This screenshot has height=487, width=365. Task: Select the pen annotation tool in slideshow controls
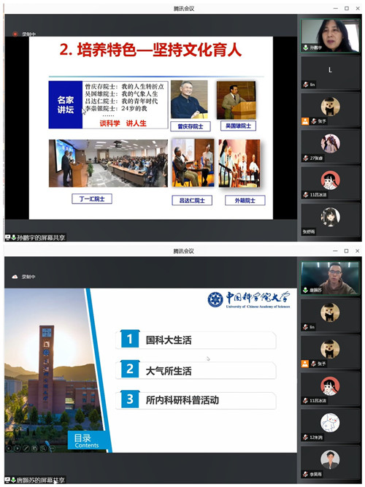pyautogui.click(x=26, y=448)
